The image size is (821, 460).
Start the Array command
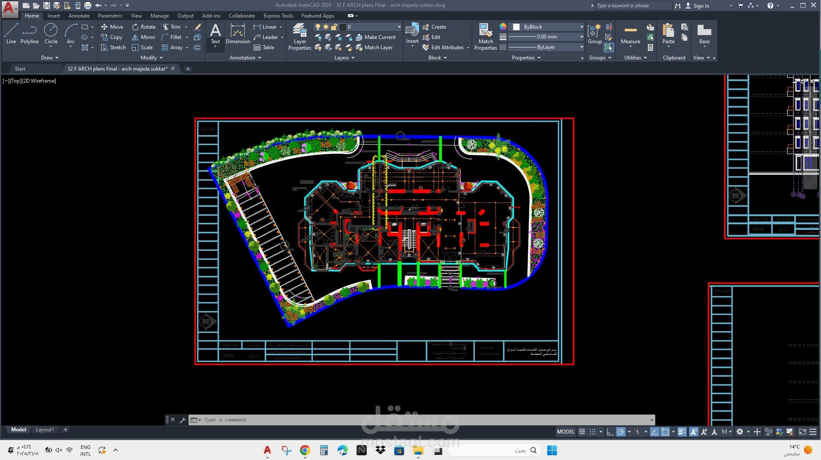[x=172, y=47]
